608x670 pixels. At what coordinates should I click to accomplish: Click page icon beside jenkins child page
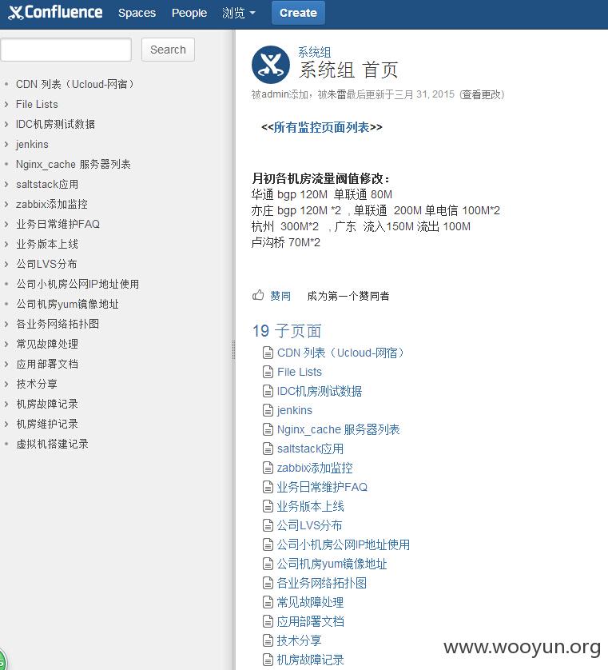(268, 411)
